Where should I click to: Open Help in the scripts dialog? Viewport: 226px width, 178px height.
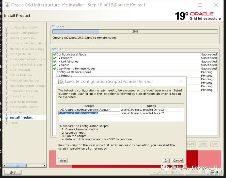63,161
